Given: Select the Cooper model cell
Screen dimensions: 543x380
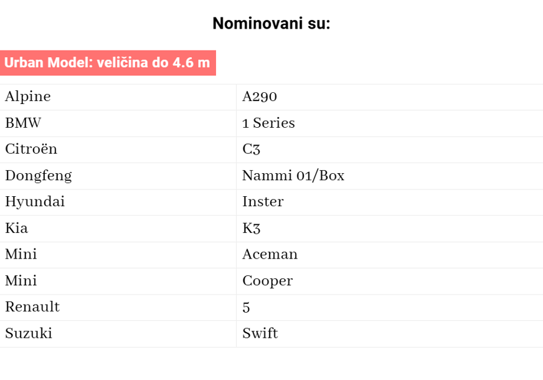Looking at the screenshot, I should point(390,282).
